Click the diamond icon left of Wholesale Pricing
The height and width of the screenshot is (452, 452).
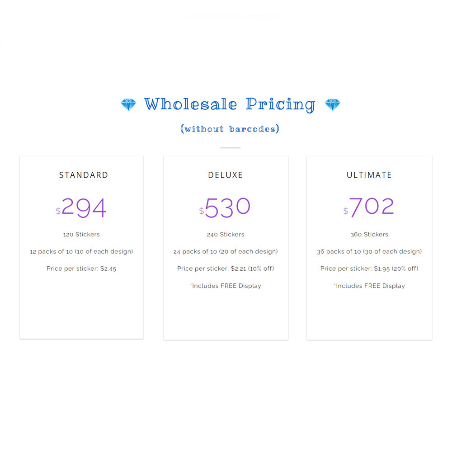(x=128, y=105)
